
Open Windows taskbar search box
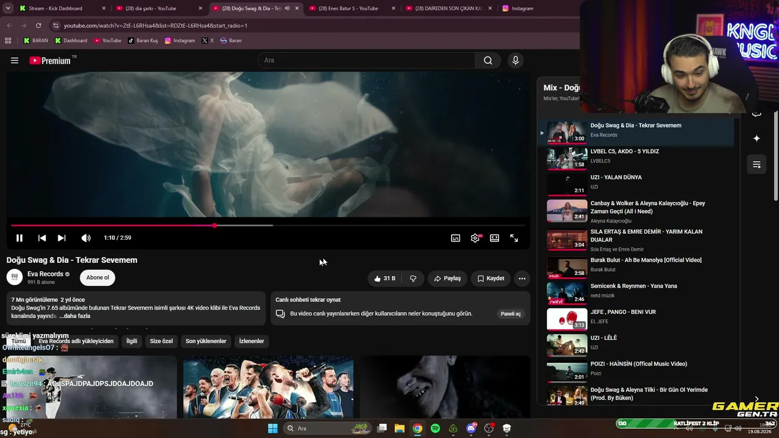coord(327,428)
